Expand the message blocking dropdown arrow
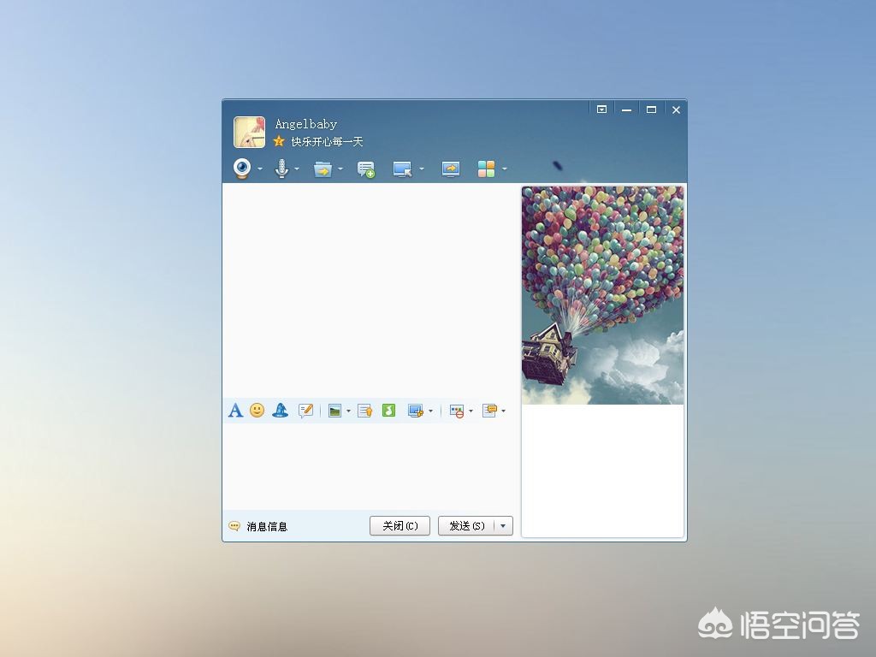The width and height of the screenshot is (876, 657). pyautogui.click(x=471, y=411)
